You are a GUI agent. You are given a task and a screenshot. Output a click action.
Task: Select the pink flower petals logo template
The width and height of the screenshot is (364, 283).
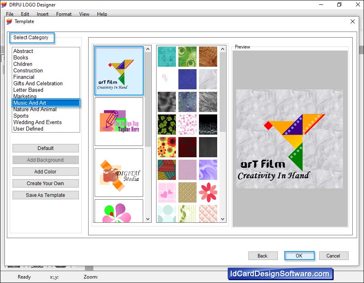[119, 211]
